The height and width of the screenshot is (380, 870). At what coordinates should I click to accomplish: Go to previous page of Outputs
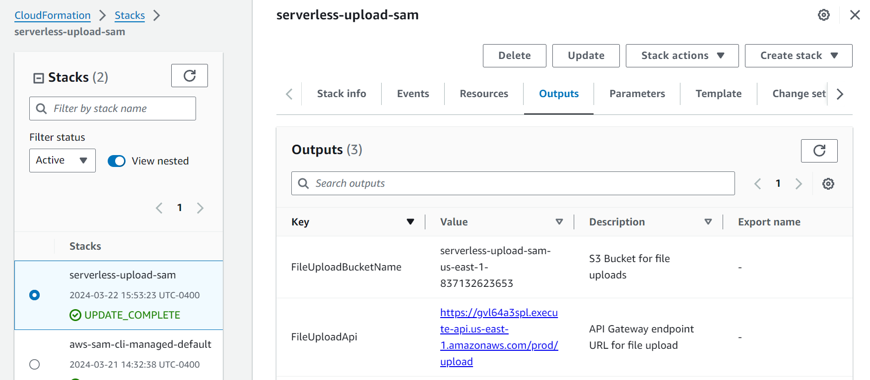click(757, 184)
